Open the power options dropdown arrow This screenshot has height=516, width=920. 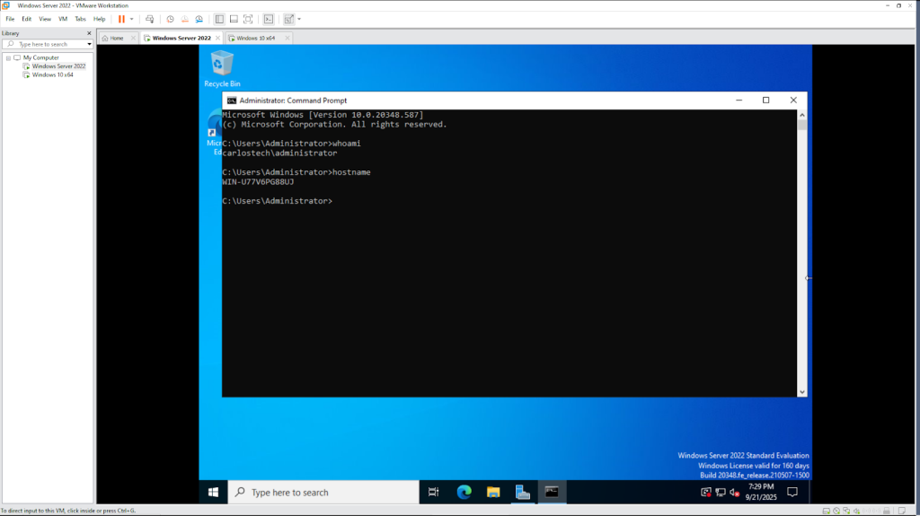pyautogui.click(x=131, y=19)
